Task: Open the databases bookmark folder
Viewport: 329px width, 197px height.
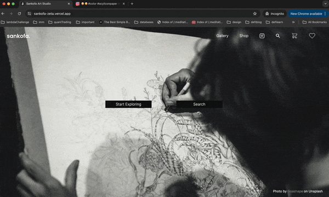Action: click(144, 22)
